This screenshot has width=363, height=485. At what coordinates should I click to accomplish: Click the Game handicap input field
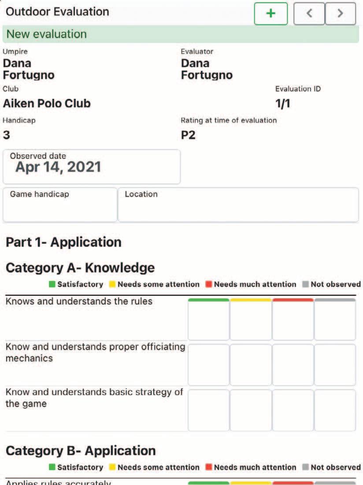coord(60,204)
